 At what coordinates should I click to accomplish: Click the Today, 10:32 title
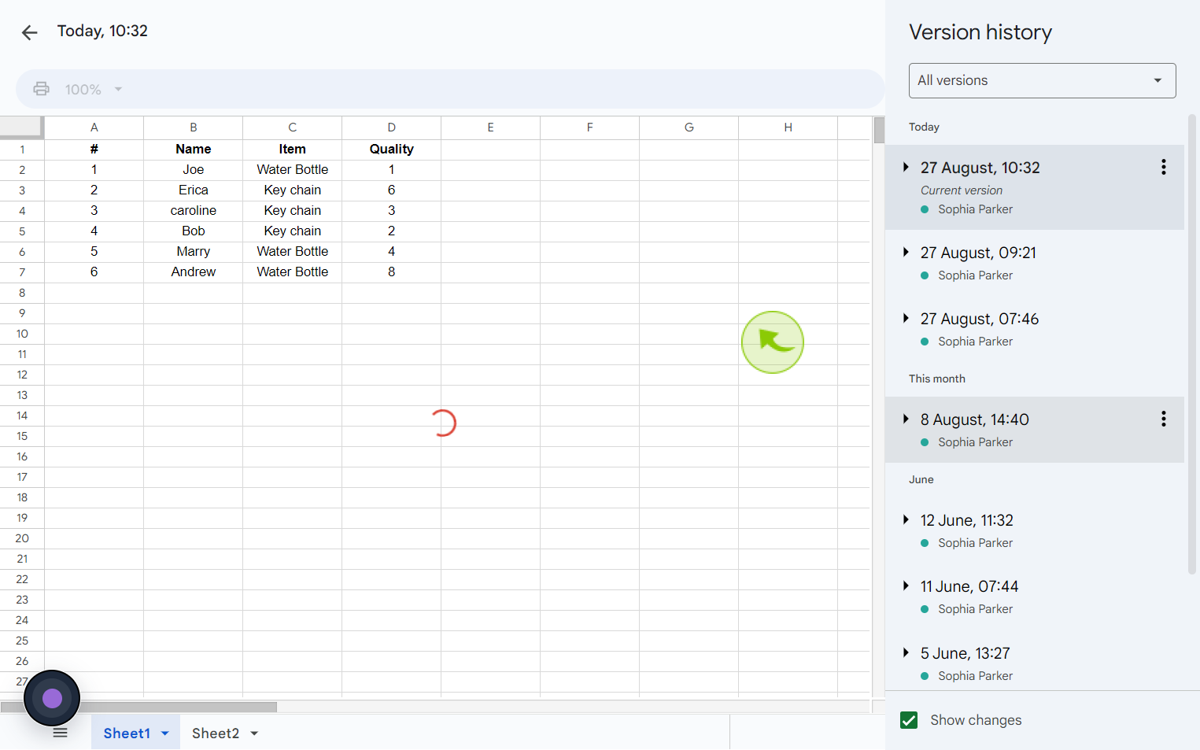102,31
